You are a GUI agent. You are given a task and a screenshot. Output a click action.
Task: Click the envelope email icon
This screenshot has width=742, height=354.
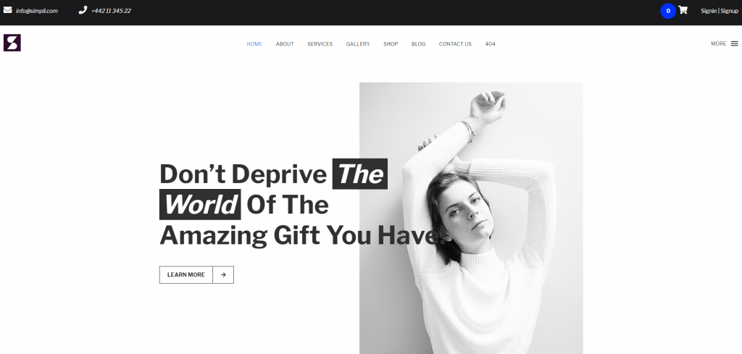(7, 10)
